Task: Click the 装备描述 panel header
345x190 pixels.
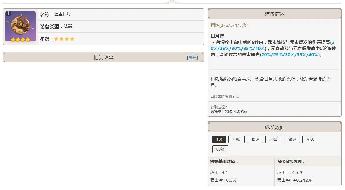Action: (275, 14)
